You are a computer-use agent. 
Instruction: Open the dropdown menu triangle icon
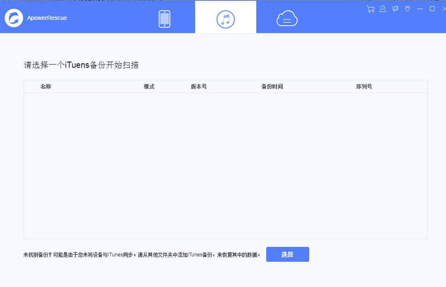[x=408, y=9]
